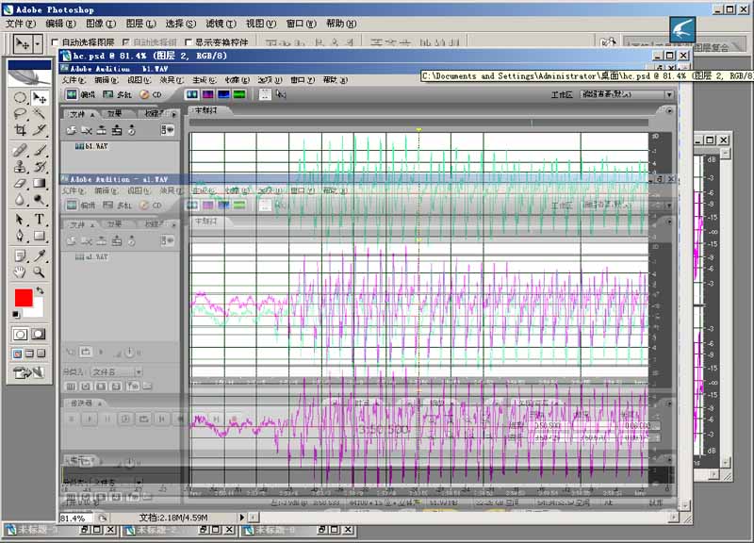
Task: Select the Path Selection tool
Action: click(20, 220)
